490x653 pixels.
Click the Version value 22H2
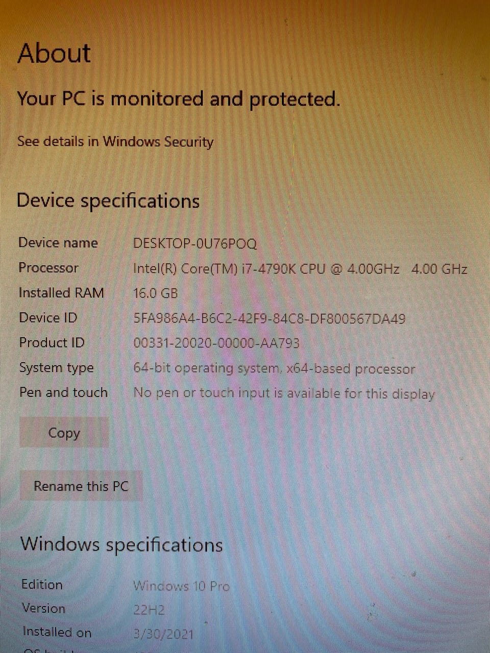coord(149,610)
